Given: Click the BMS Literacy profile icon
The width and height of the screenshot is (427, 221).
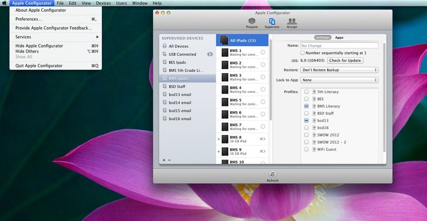Looking at the screenshot, I should 314,106.
